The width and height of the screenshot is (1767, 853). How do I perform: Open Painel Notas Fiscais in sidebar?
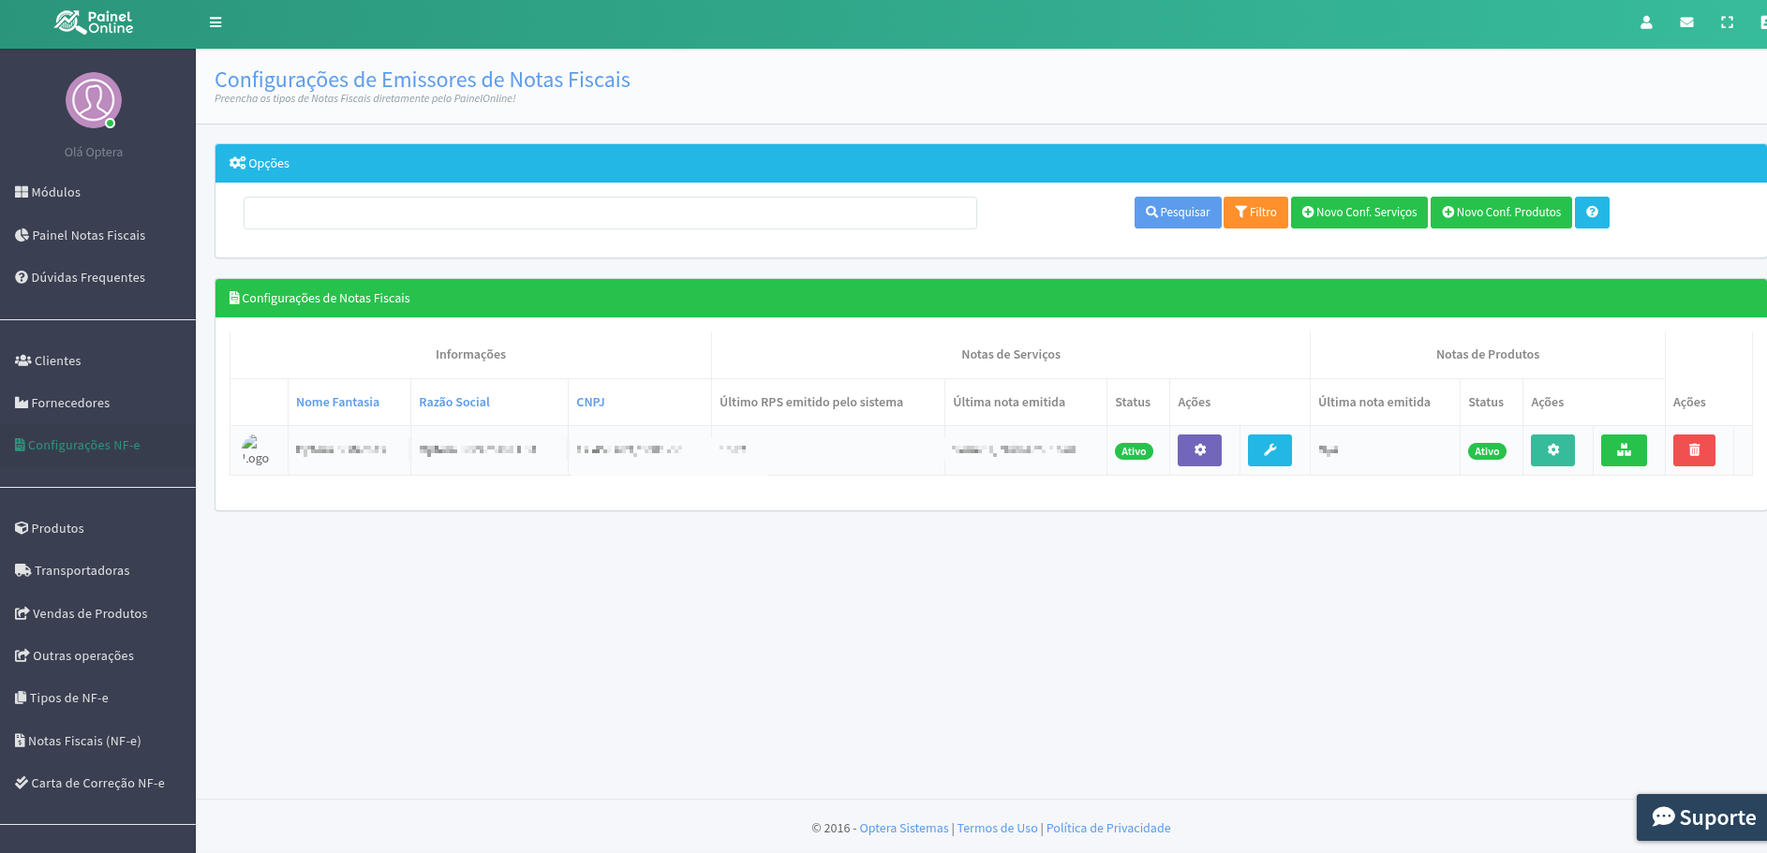pos(88,236)
